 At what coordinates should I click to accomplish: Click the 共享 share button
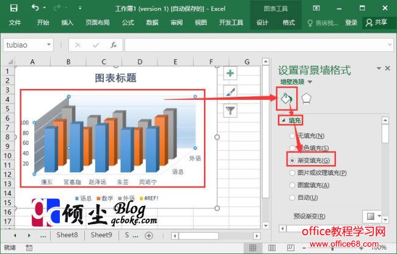(x=376, y=23)
